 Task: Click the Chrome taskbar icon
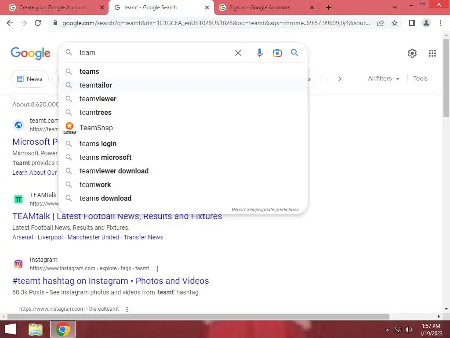63,329
